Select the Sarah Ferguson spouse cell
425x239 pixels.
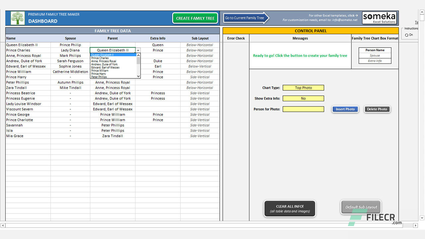click(70, 61)
